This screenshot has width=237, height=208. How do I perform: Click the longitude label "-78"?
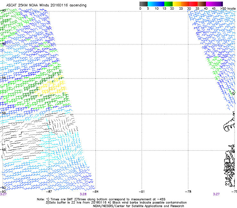pyautogui.click(x=188, y=192)
